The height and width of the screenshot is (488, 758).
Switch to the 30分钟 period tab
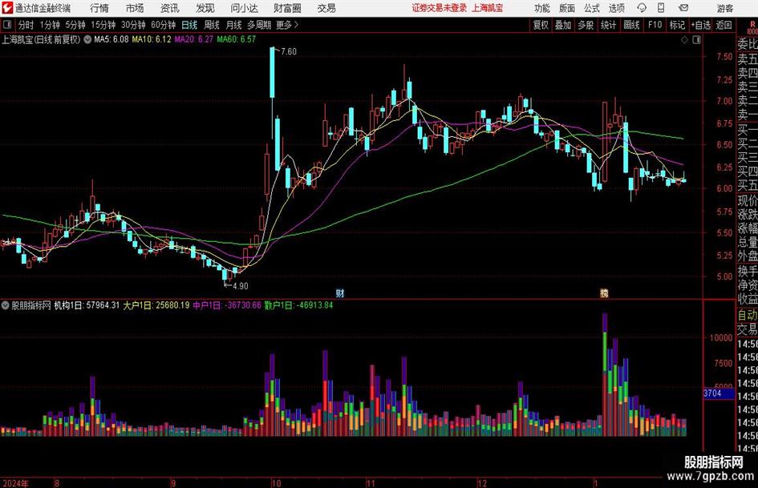tap(133, 25)
